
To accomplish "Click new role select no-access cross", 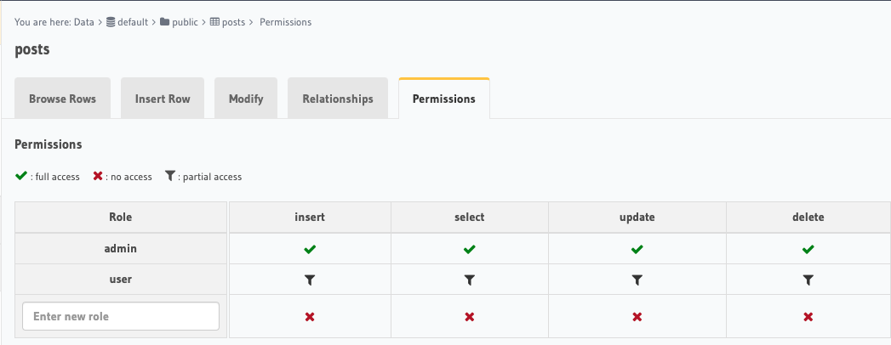I will [x=469, y=317].
